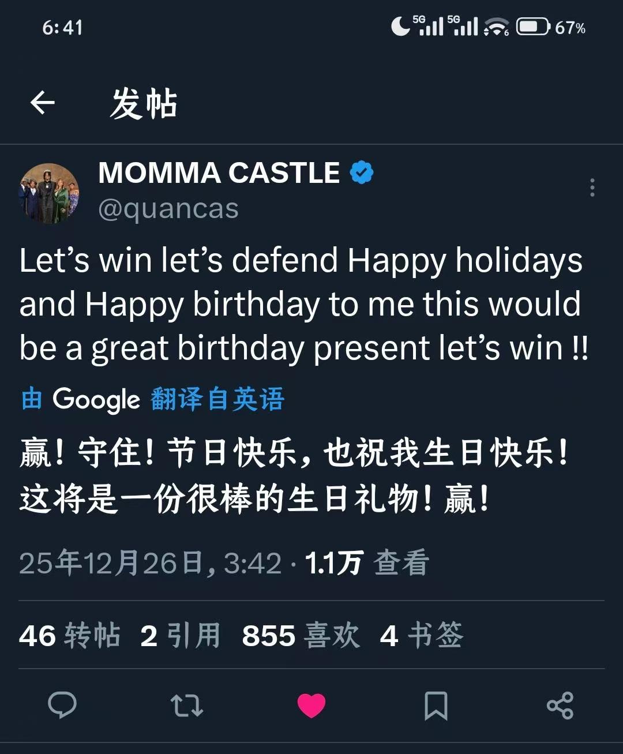View the 4 bookmarks count
Viewport: 623px width, 754px height.
422,636
